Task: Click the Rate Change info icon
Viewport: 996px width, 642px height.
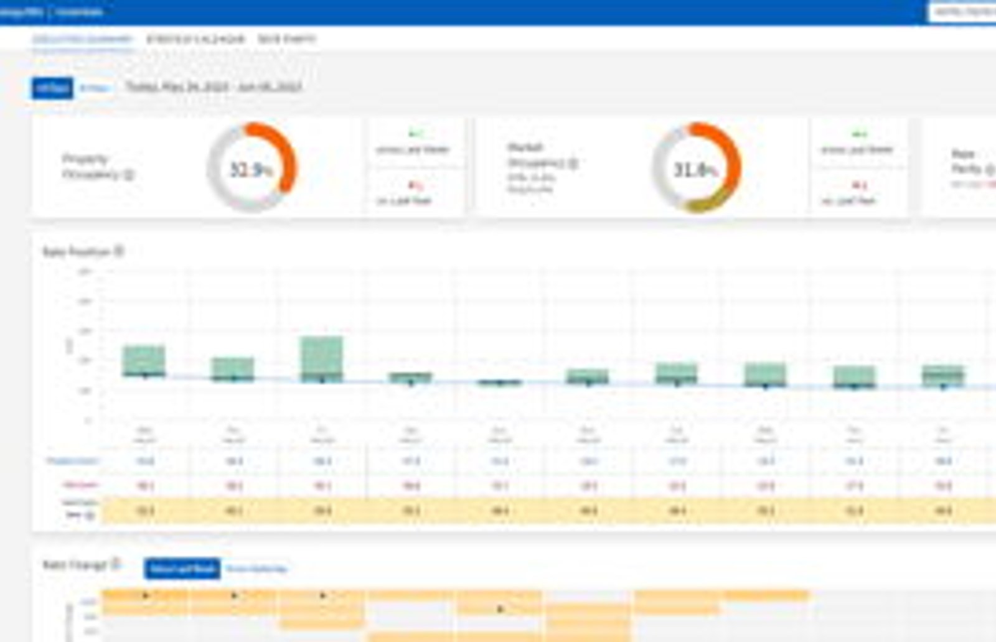Action: pyautogui.click(x=115, y=564)
